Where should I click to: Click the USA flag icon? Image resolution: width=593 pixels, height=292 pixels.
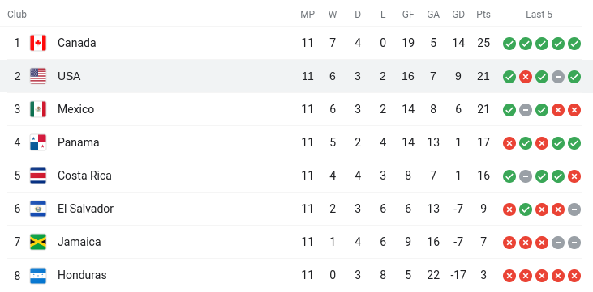[38, 76]
